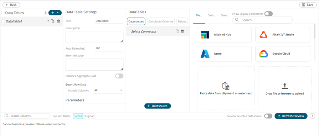Screen dimensions: 319x136
Task: Click the Google Cloud logo icon
Action: (x=263, y=54)
